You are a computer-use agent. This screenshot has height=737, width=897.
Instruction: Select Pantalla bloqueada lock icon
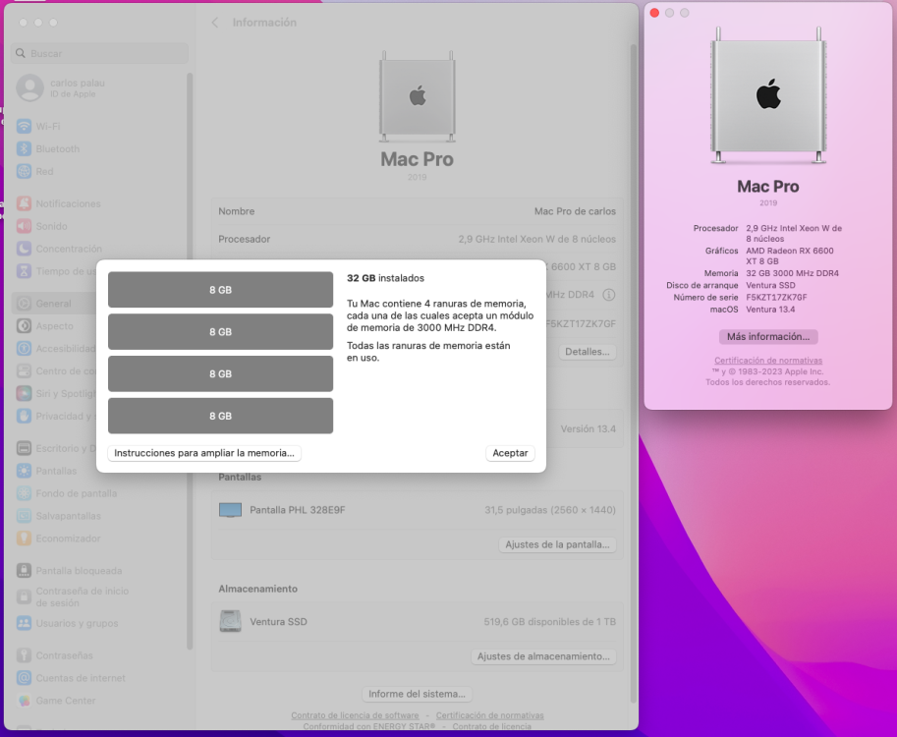pos(24,571)
